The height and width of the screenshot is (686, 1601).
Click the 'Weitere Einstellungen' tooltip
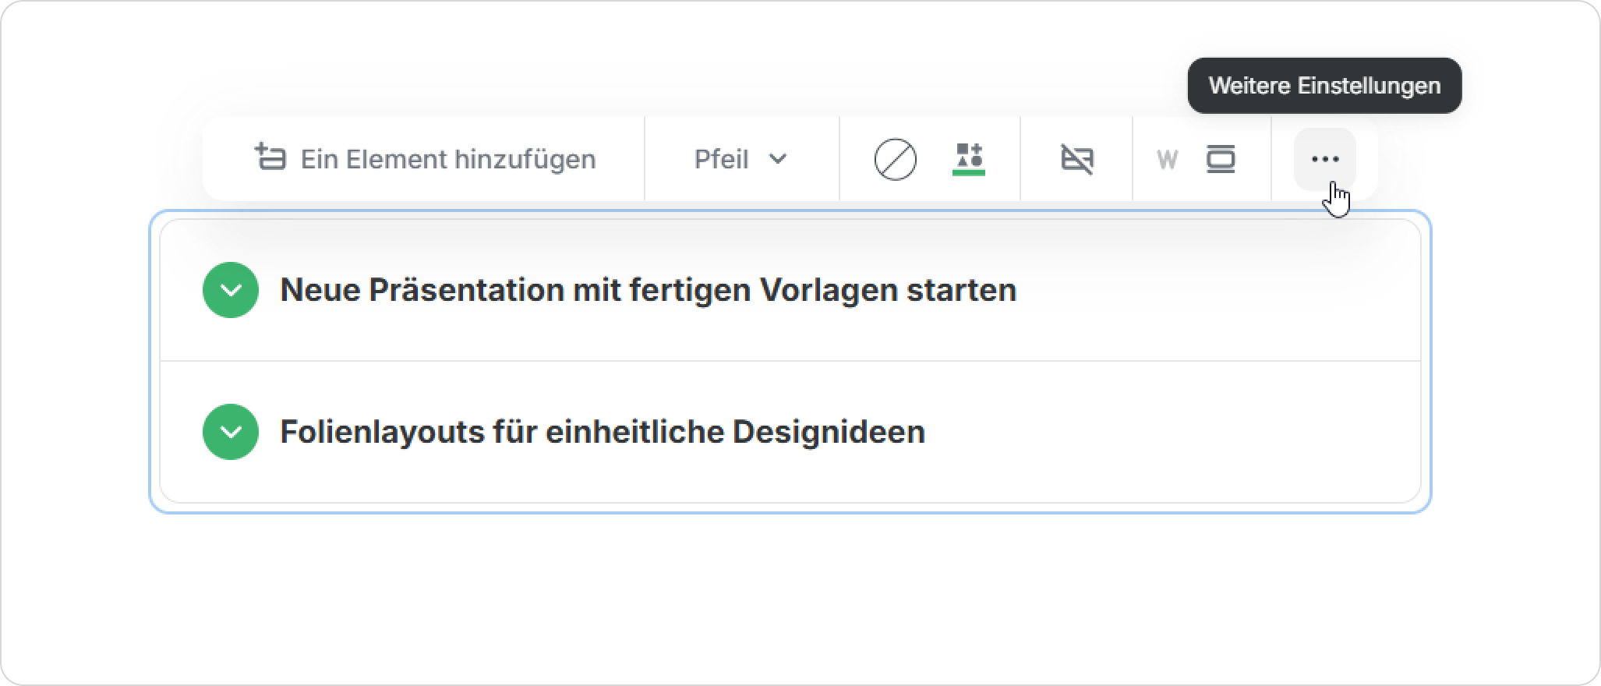point(1324,86)
